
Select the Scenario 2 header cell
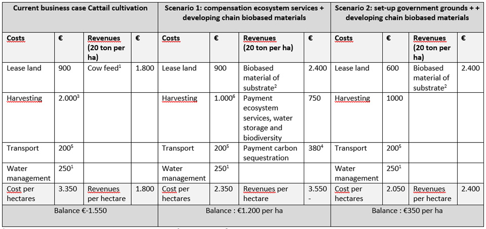click(407, 16)
